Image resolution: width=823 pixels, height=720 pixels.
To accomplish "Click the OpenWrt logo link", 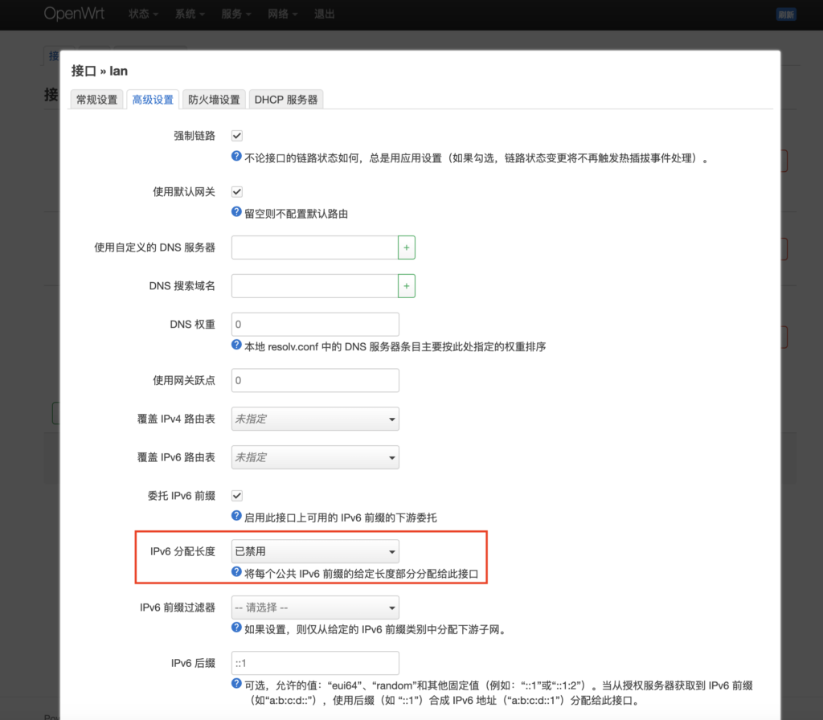I will [74, 14].
